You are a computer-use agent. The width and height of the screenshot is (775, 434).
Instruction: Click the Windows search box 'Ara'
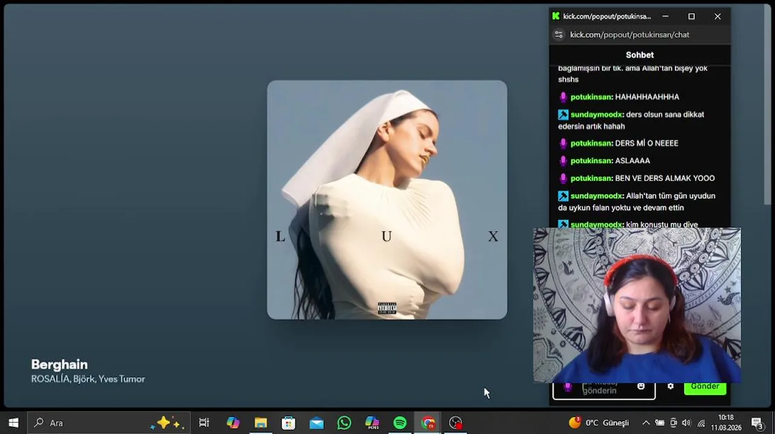pyautogui.click(x=109, y=423)
